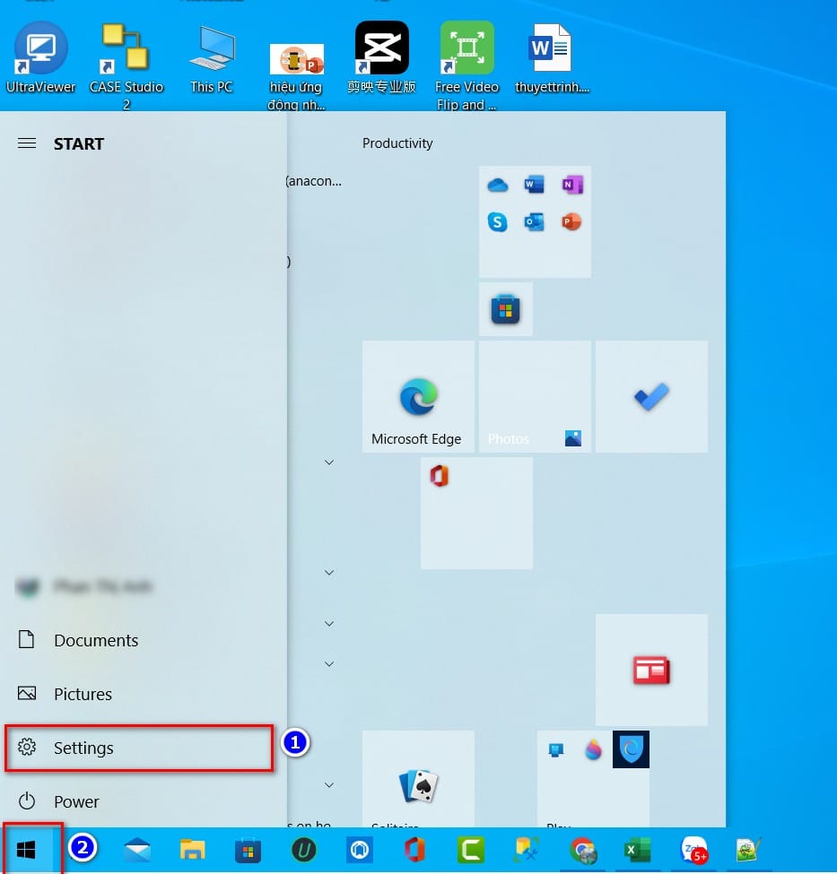Open the Photos tile
This screenshot has height=874, width=837.
535,396
